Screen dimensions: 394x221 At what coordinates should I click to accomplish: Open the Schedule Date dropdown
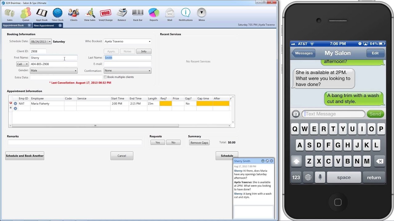tap(50, 41)
